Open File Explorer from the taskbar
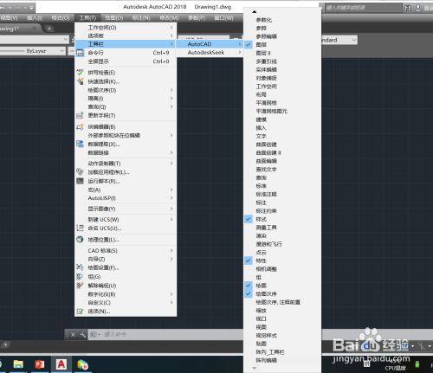The width and height of the screenshot is (433, 373). 18,364
